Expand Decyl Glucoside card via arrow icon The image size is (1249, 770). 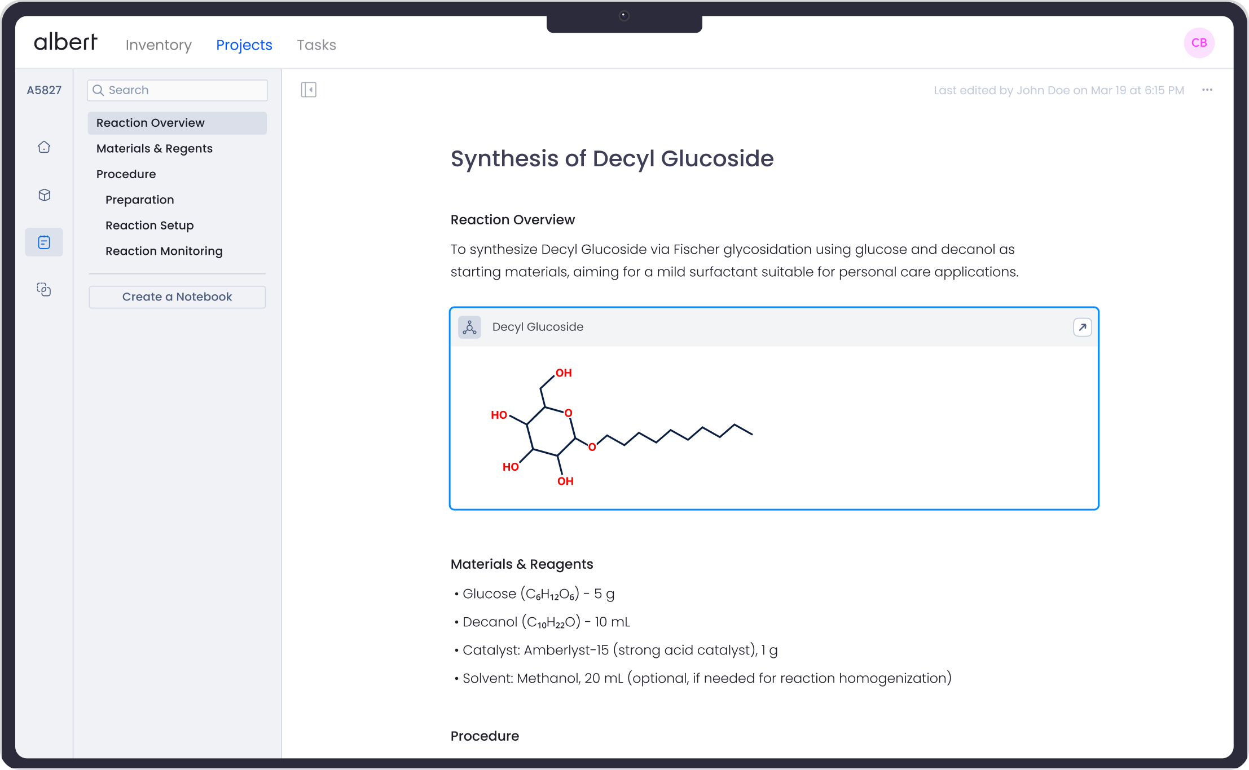click(1082, 327)
